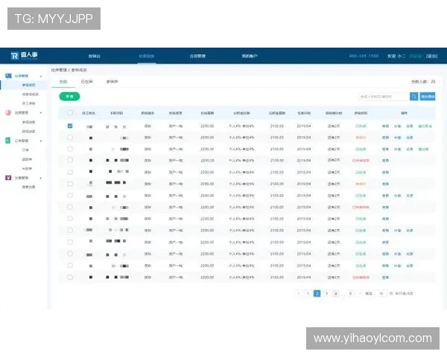Click the name or ID search input field
447x357 pixels.
tap(383, 97)
